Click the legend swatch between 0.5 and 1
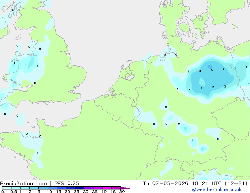 (16, 188)
